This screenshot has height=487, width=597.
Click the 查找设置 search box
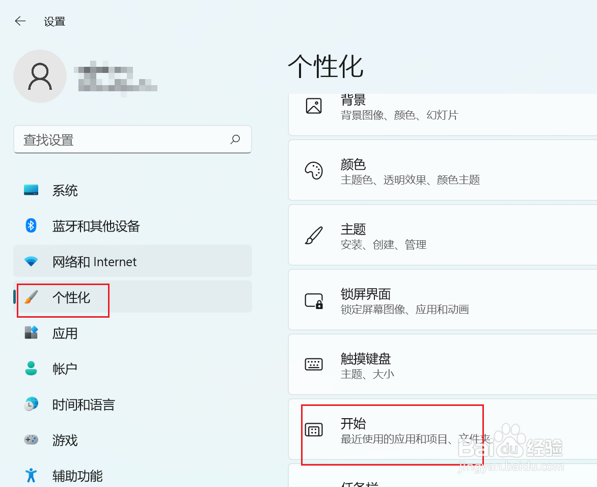132,139
